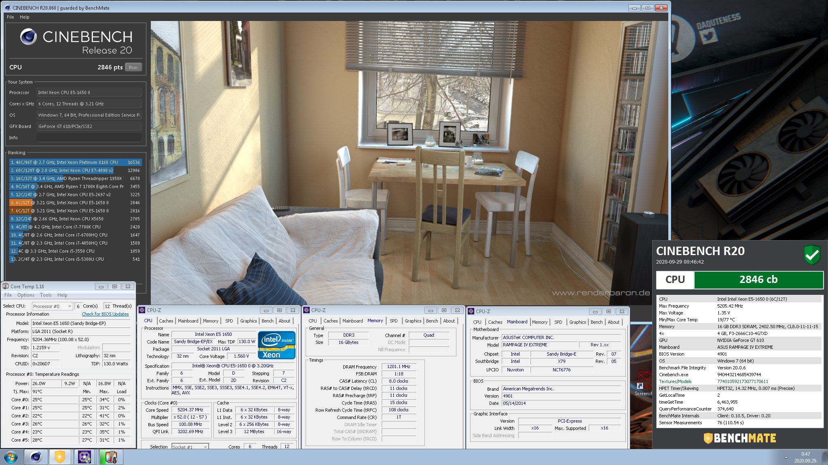Image resolution: width=828 pixels, height=465 pixels.
Task: Open the Cinebench taskbar icon
Action: click(x=36, y=457)
